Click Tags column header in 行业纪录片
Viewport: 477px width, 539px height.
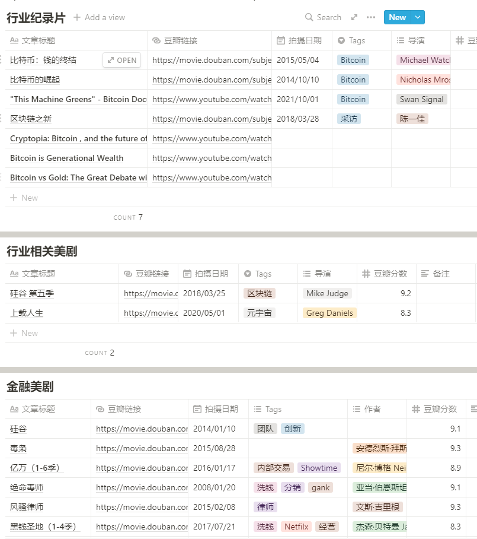(361, 40)
